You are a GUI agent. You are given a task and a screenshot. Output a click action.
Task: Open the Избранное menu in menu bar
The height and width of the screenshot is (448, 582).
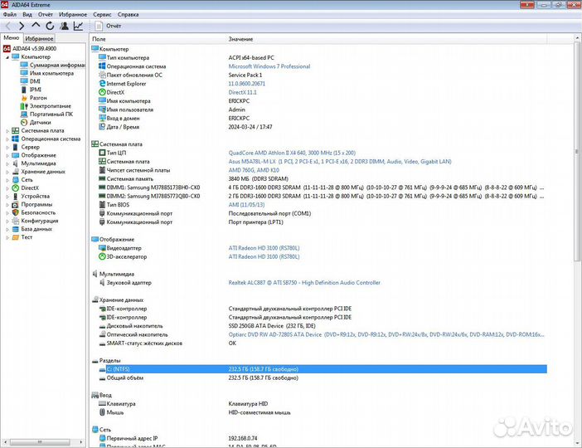click(73, 14)
